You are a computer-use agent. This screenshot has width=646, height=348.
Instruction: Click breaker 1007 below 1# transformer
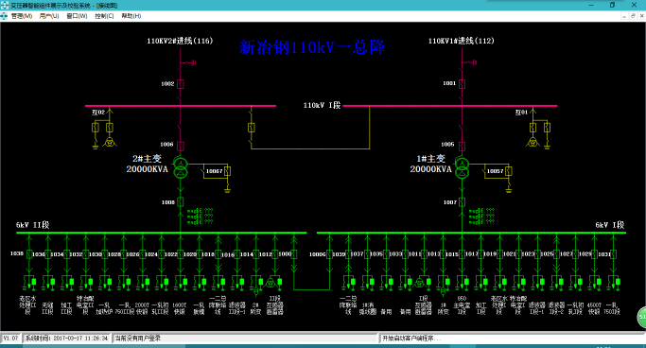point(462,201)
